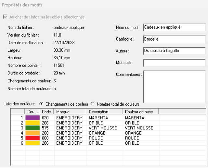Screen dimensions: 208x168
Task: Click the empty 'Mots clé' field
Action: tap(174, 63)
